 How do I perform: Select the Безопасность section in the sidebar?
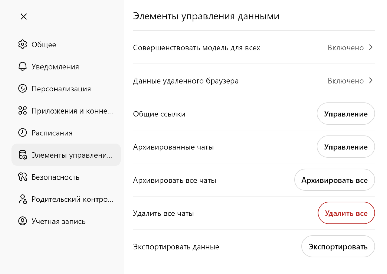(56, 177)
